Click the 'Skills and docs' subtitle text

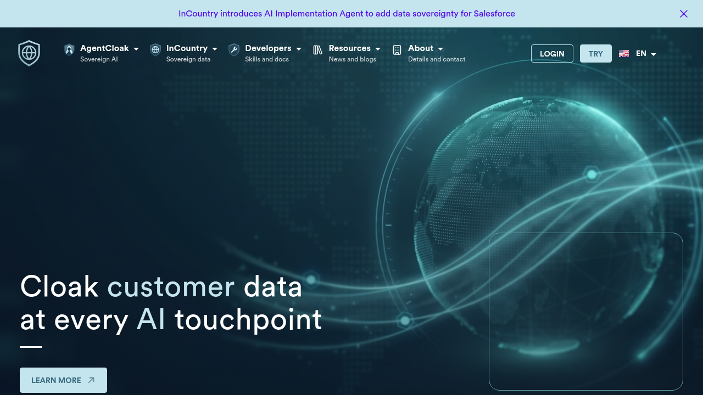click(x=267, y=59)
